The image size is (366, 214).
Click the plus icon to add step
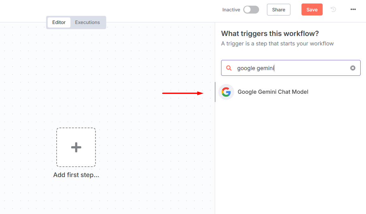coord(76,147)
